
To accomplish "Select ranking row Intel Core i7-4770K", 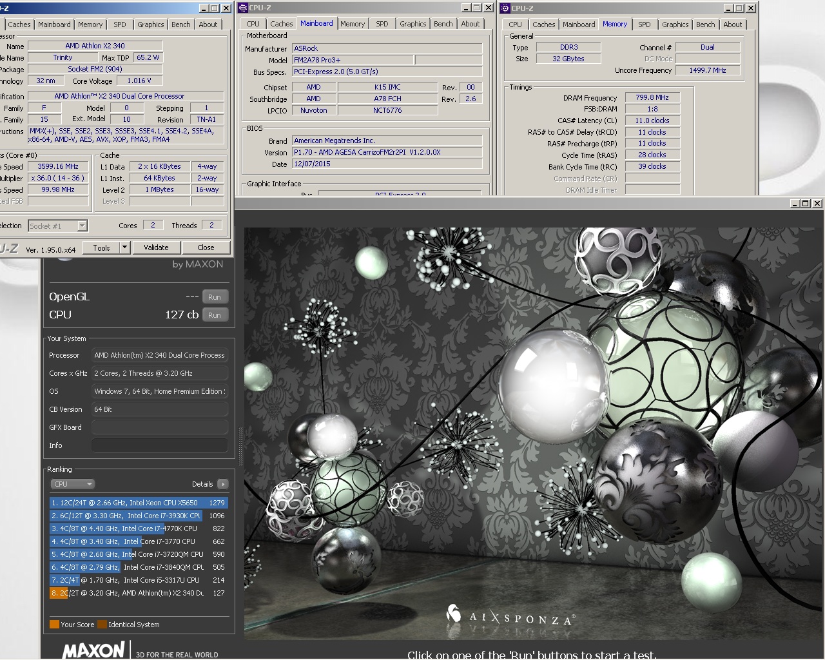I will pos(139,529).
